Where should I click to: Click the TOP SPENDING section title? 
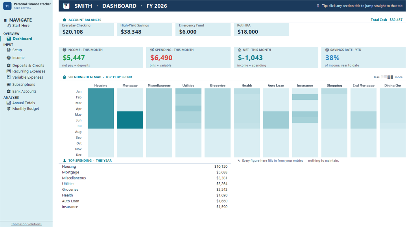pos(90,161)
